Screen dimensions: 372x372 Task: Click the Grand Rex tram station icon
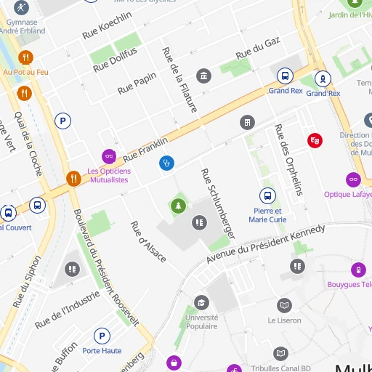point(323,78)
